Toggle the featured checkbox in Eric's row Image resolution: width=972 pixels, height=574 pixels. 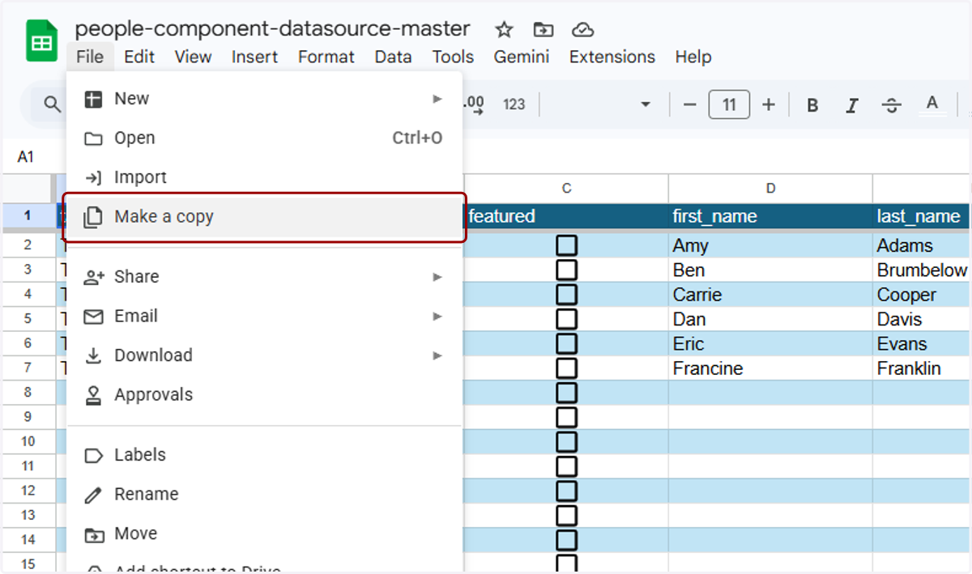[x=567, y=343]
